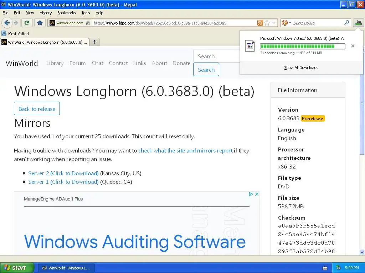
Task: Select the WinWorld Windows Longhorn tab
Action: click(x=45, y=42)
